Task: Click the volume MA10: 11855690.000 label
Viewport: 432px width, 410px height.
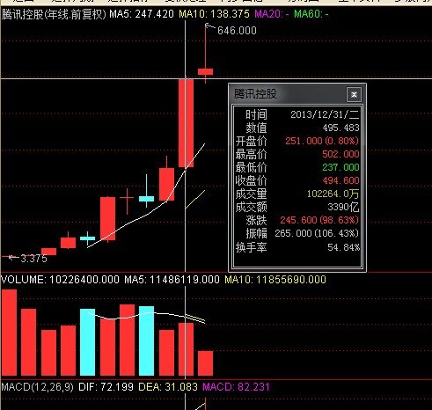Action: (x=275, y=279)
